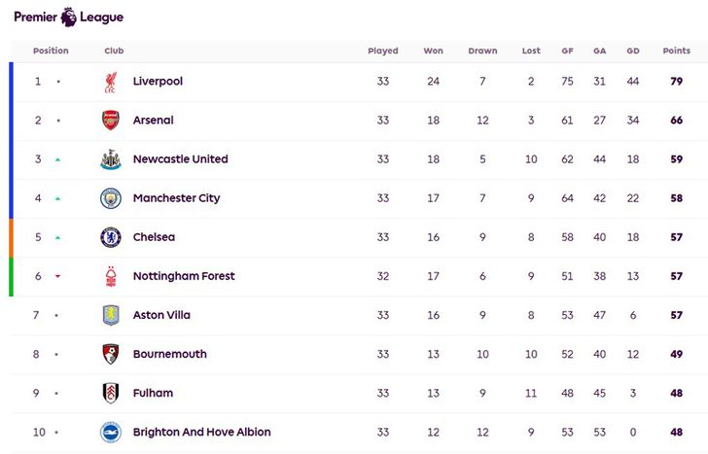708x454 pixels.
Task: Click the Manchester City club crest
Action: click(111, 198)
